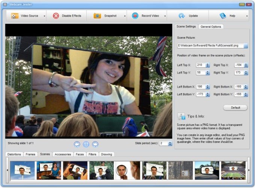Open the Frames tab
Viewport: 255px width, 188px height.
click(x=30, y=154)
